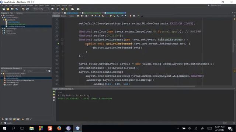The height and width of the screenshot is (132, 236).
Task: Click the NetBeans cube icon on taskbar
Action: (77, 128)
